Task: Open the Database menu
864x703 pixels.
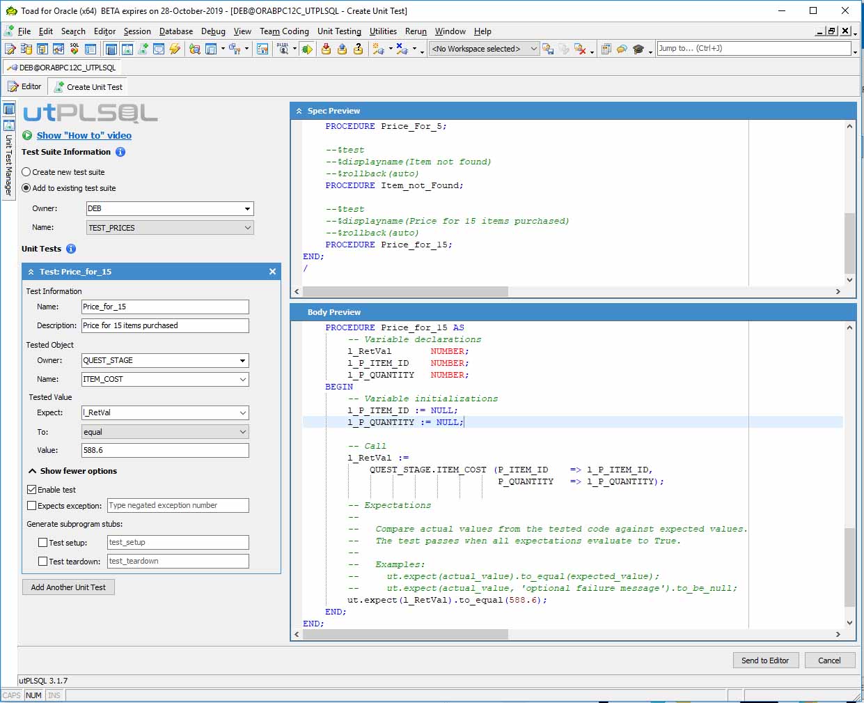Action: [176, 31]
